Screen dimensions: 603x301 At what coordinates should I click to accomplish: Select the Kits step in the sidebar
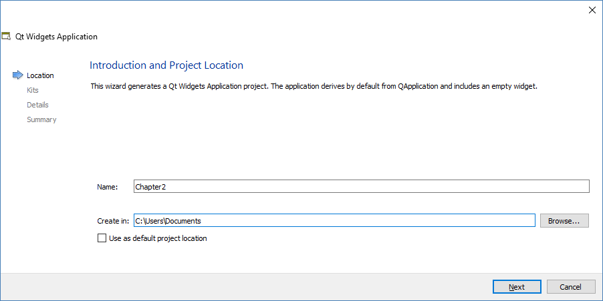click(x=33, y=90)
